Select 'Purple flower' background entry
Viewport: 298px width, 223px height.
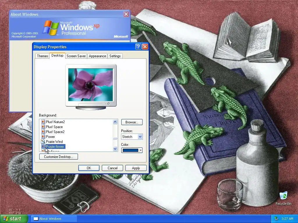pyautogui.click(x=55, y=146)
